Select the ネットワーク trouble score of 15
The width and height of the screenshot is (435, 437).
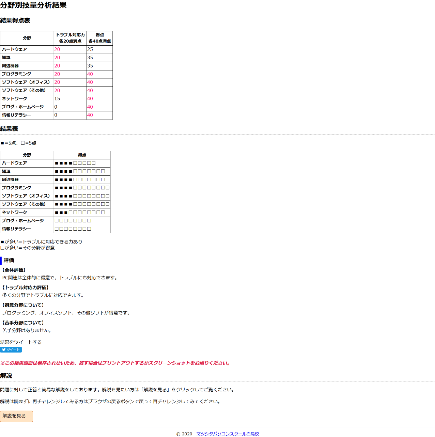pos(57,99)
